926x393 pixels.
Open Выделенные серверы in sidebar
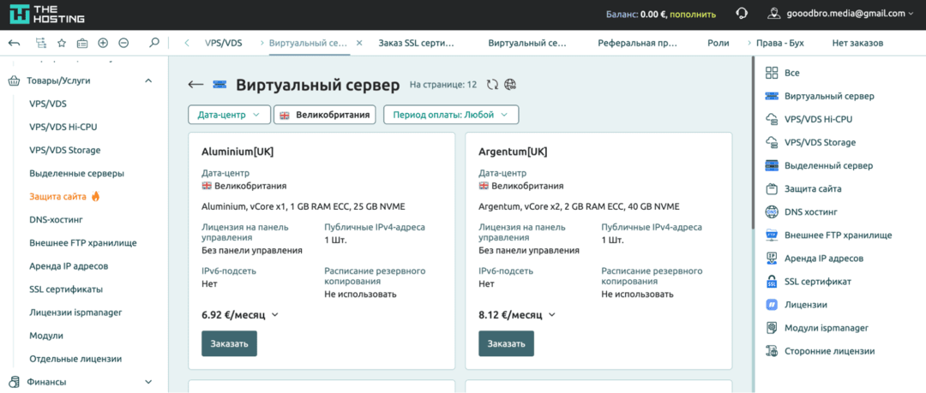(77, 174)
